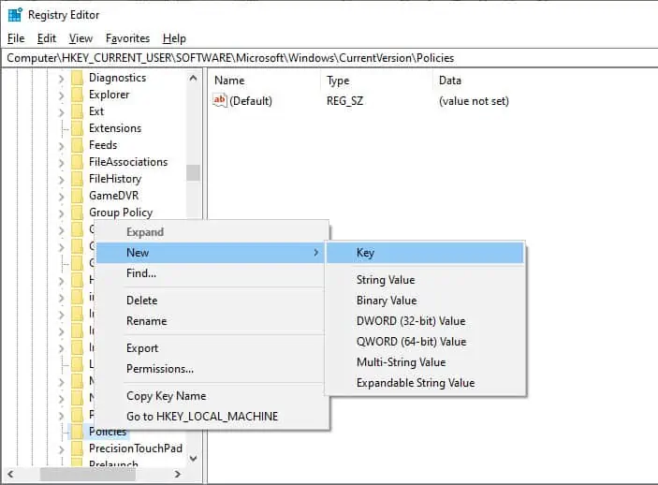The image size is (658, 485).
Task: Open the Help menu
Action: (174, 38)
